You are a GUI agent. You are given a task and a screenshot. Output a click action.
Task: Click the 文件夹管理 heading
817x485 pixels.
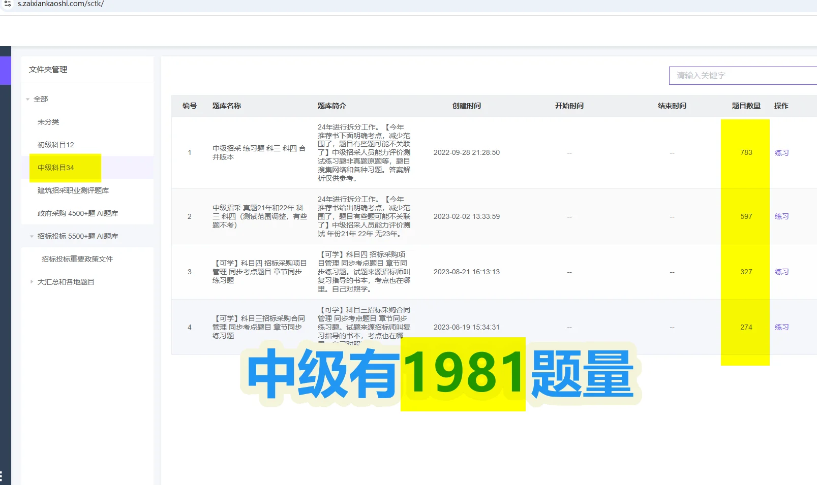coord(47,69)
